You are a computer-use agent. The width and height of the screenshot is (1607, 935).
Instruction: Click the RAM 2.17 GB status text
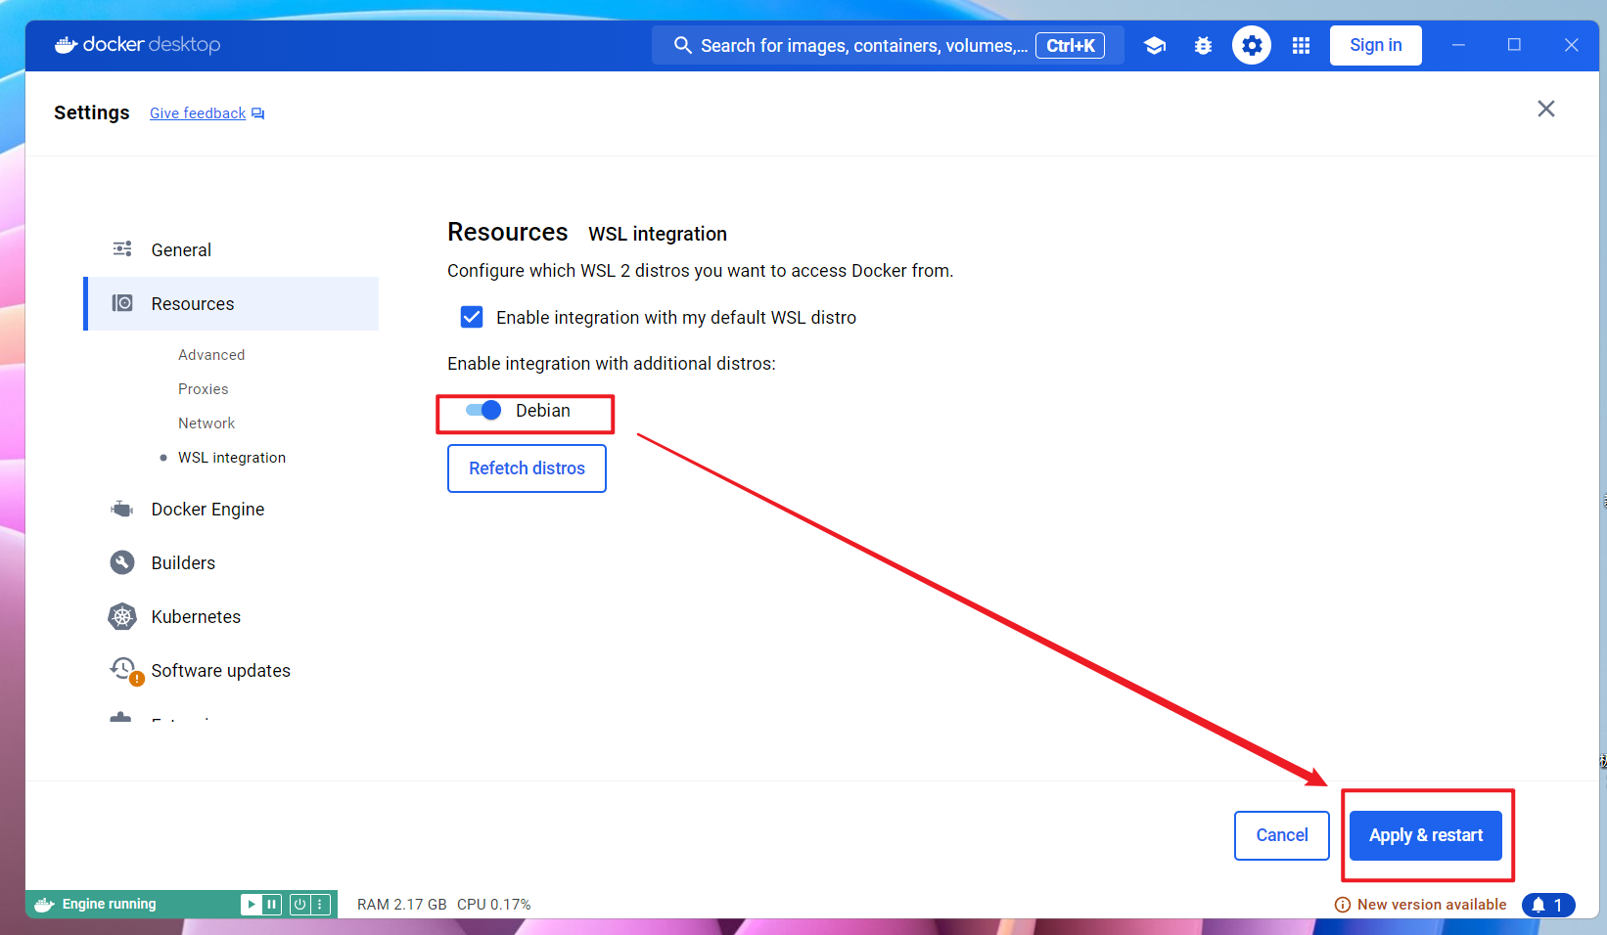[x=401, y=905]
